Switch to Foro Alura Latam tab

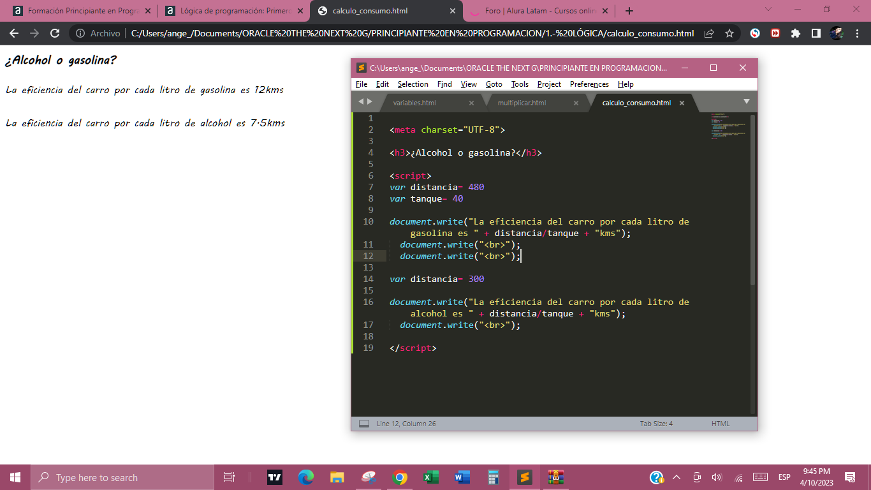(539, 11)
